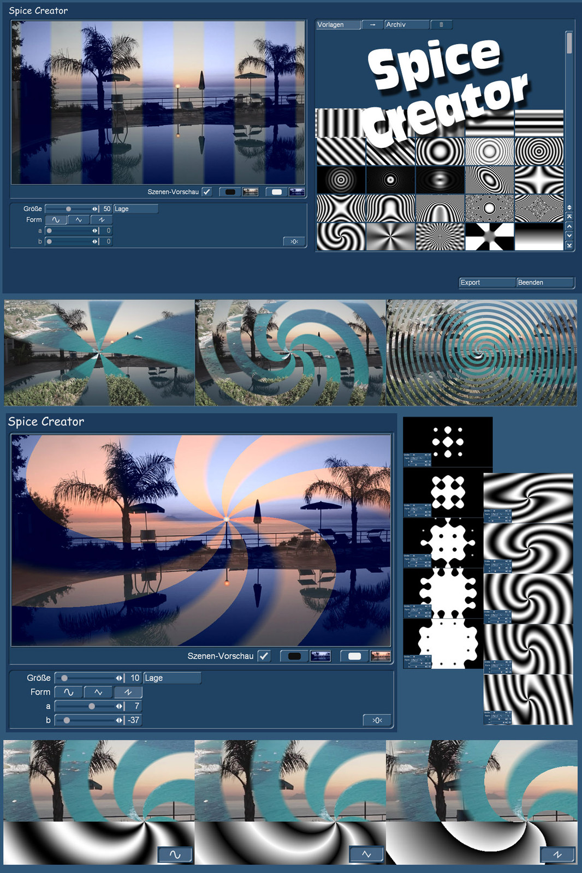
Task: Click the Lage button beside Größe 50
Action: 135,209
